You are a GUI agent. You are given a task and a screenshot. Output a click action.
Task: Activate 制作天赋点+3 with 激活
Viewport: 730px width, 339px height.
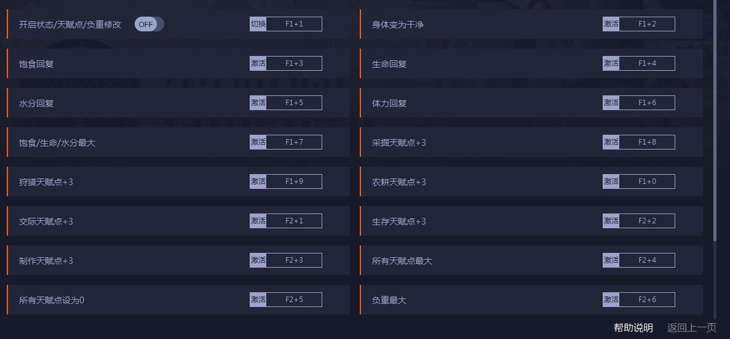click(258, 260)
